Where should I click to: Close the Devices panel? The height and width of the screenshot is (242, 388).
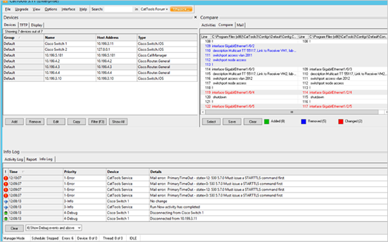tap(195, 17)
